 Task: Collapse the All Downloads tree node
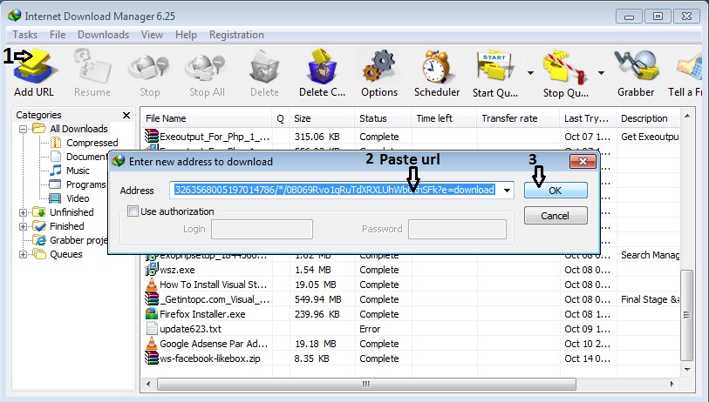tap(23, 129)
